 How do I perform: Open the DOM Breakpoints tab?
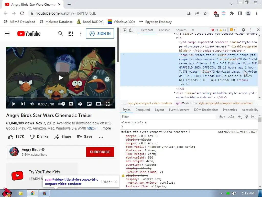[x=206, y=110]
